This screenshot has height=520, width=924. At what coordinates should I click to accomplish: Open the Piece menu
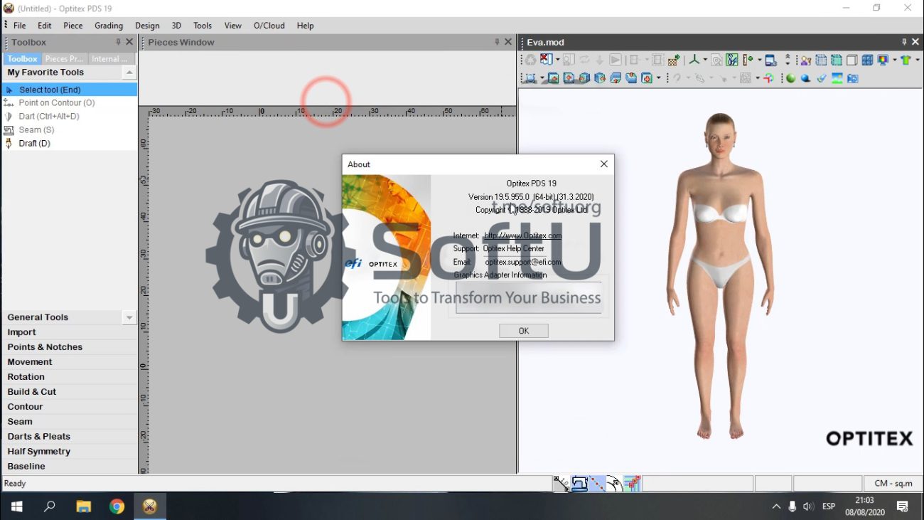(x=73, y=26)
